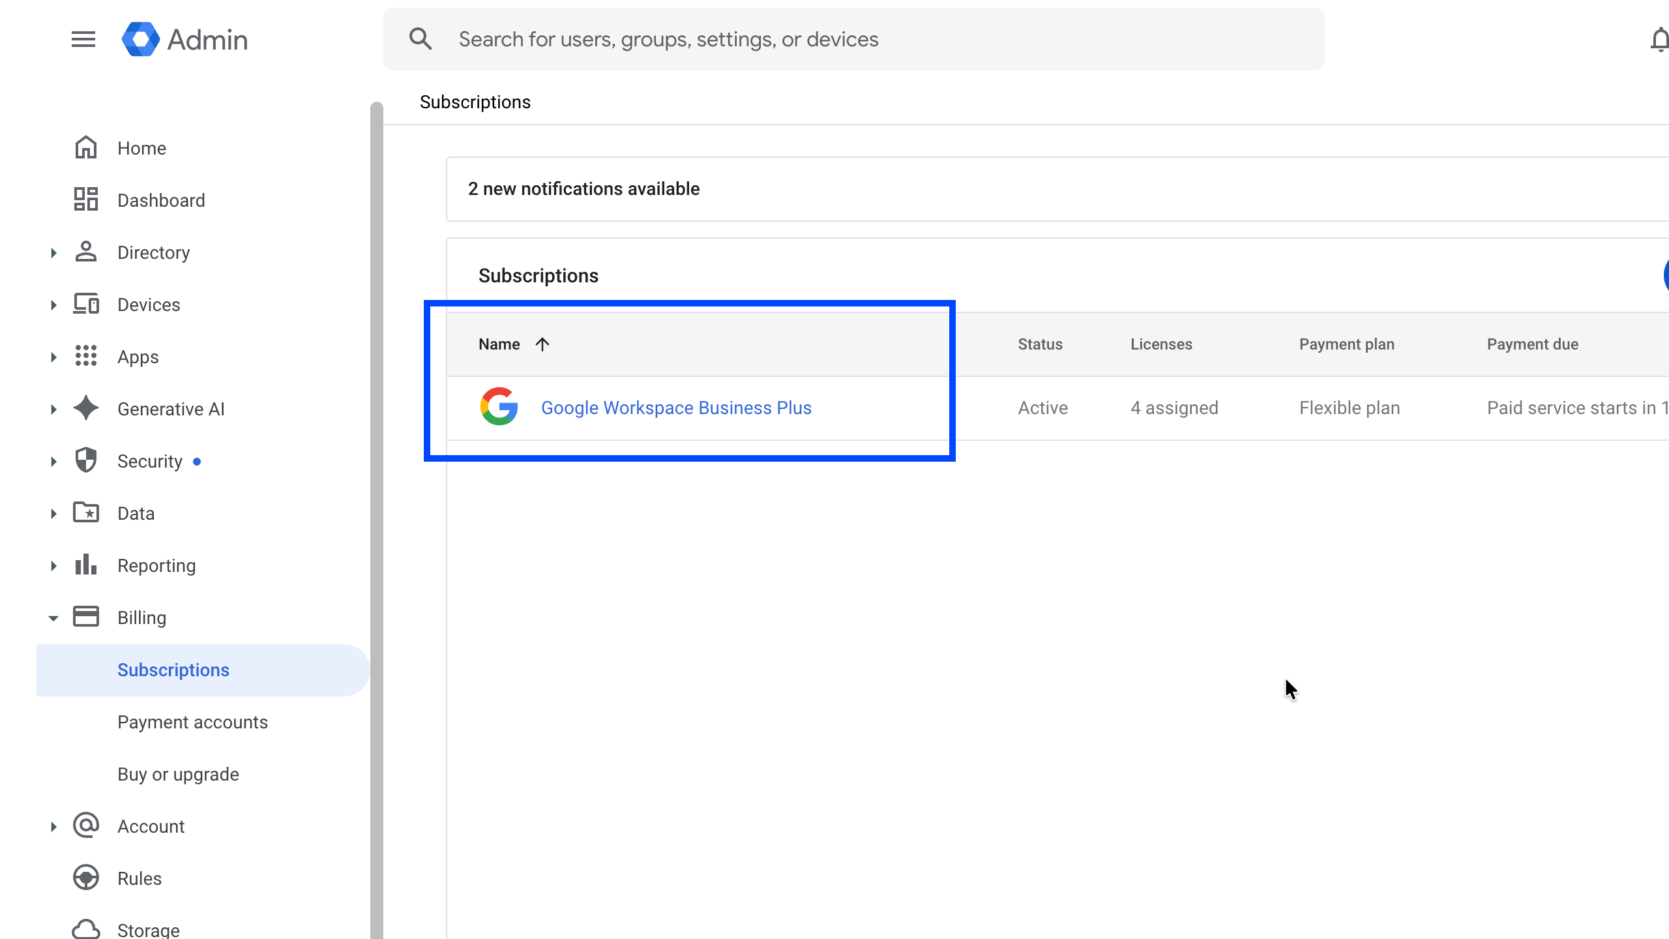The height and width of the screenshot is (939, 1669).
Task: Expand the Devices section arrow
Action: tap(53, 305)
